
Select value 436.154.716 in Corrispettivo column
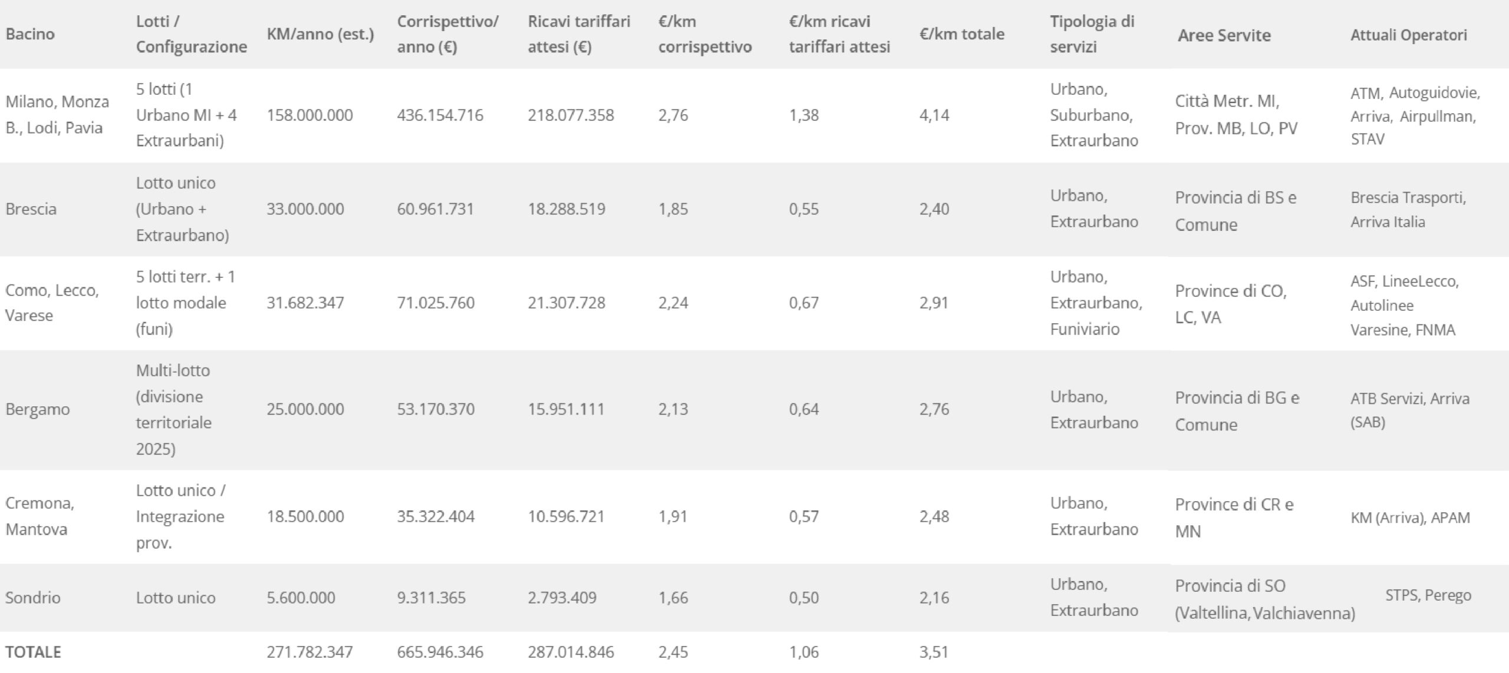[x=440, y=115]
